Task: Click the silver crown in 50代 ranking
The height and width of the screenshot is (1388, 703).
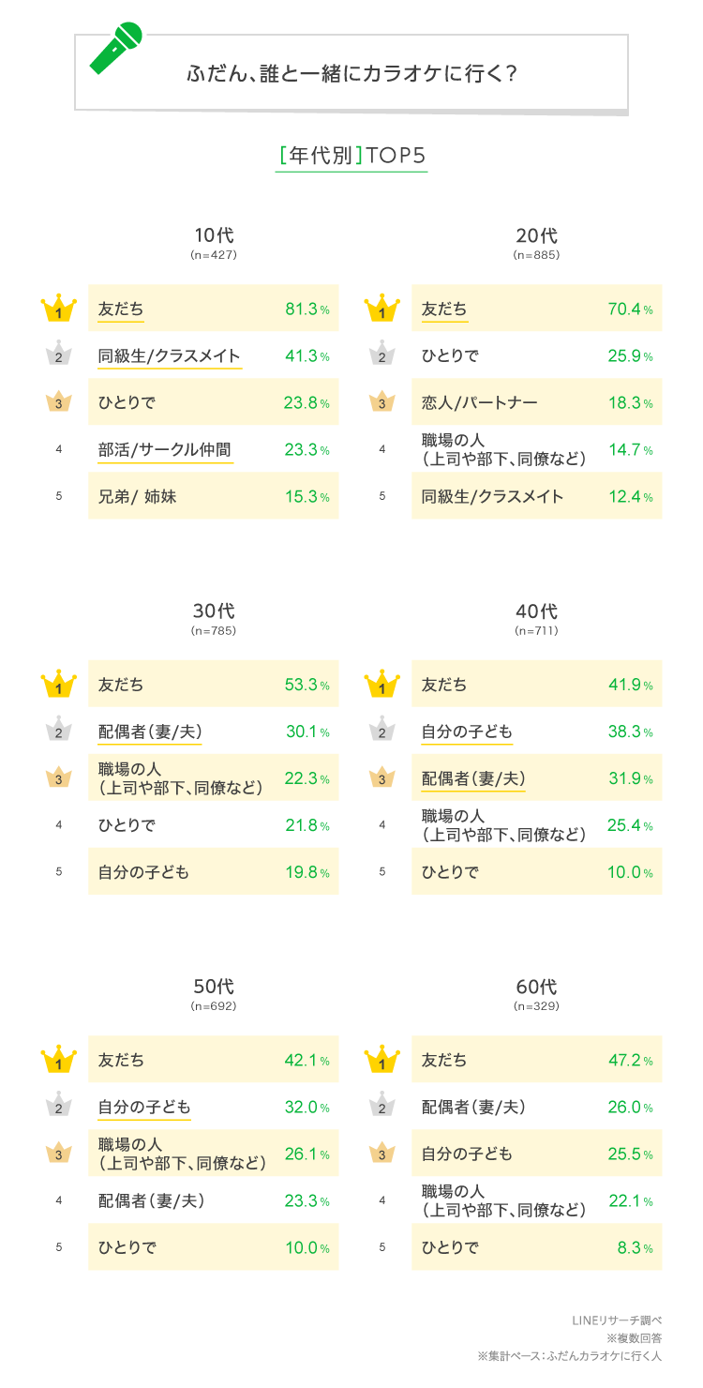Action: coord(58,1106)
